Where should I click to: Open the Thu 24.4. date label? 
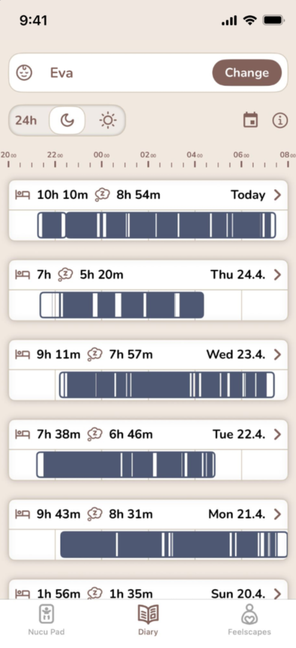[238, 274]
